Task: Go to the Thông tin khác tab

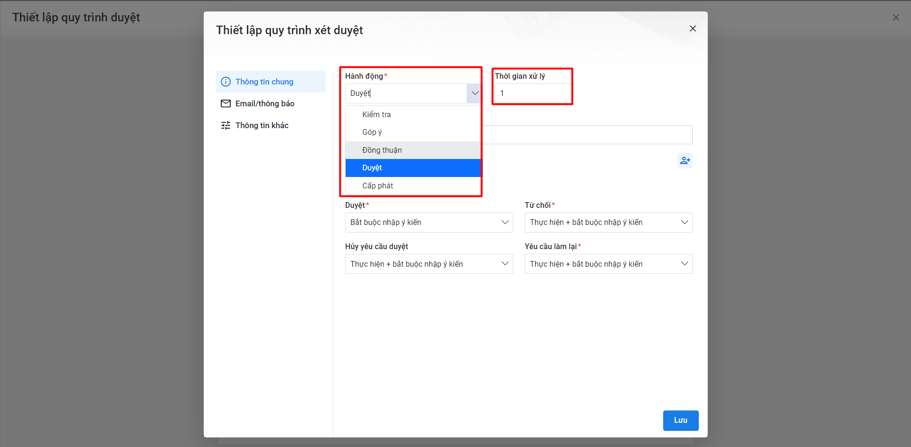Action: point(271,125)
